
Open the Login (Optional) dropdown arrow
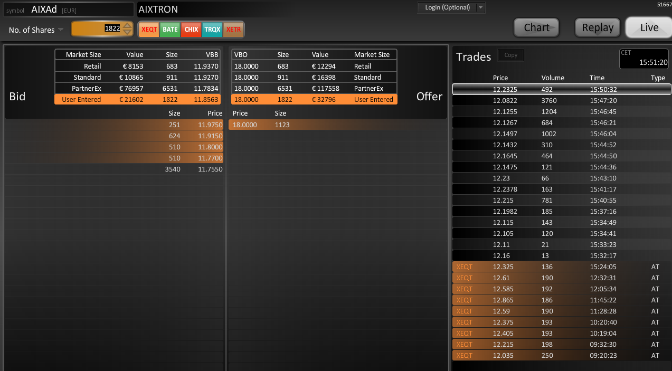point(480,7)
